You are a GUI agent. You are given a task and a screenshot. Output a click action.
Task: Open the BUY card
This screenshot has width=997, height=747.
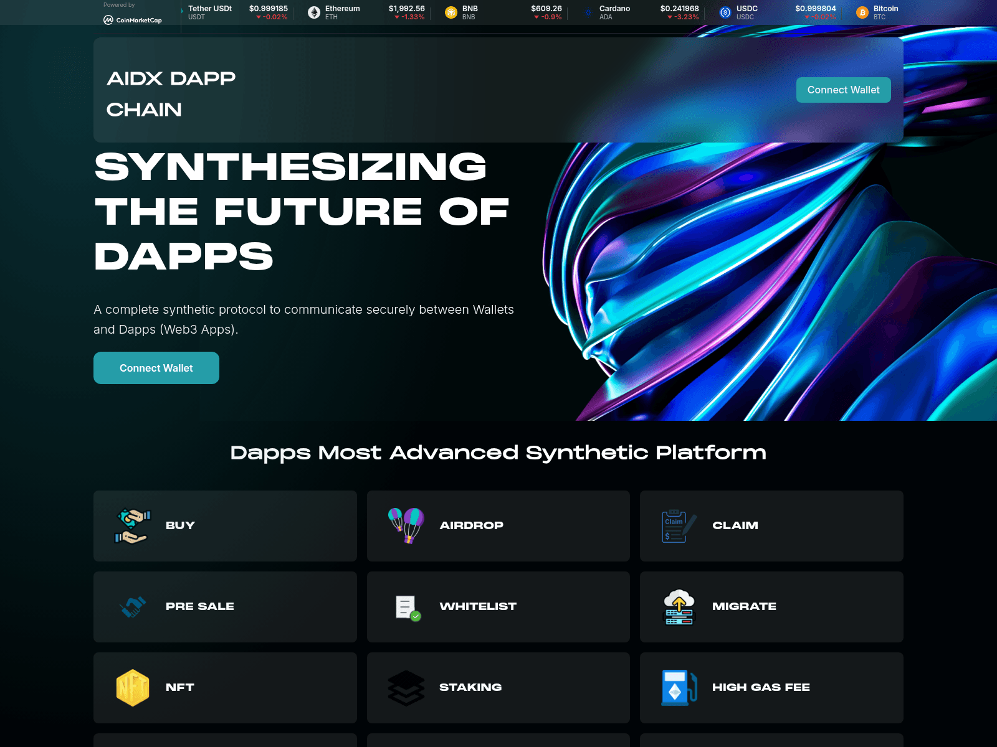(225, 526)
